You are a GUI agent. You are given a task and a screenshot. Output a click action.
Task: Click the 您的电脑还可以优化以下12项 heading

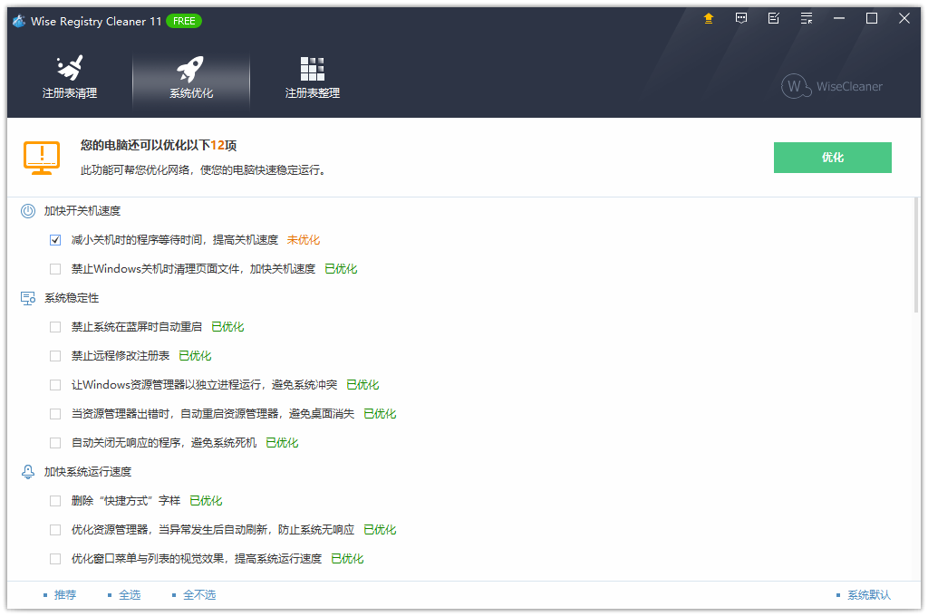[159, 146]
